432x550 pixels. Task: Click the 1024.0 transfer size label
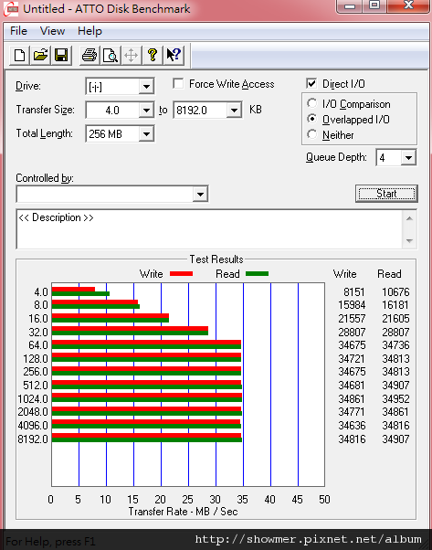(x=33, y=399)
